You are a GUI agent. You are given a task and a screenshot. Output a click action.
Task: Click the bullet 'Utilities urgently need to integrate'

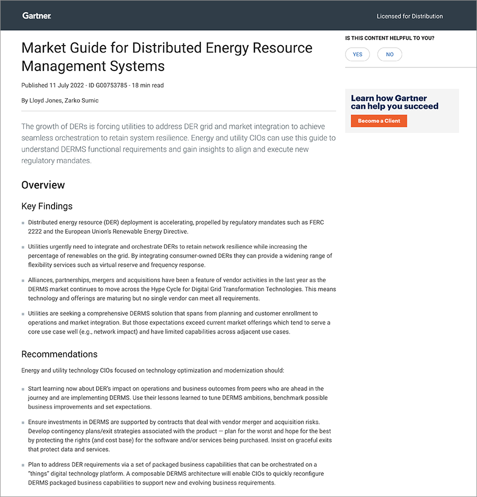pos(180,256)
